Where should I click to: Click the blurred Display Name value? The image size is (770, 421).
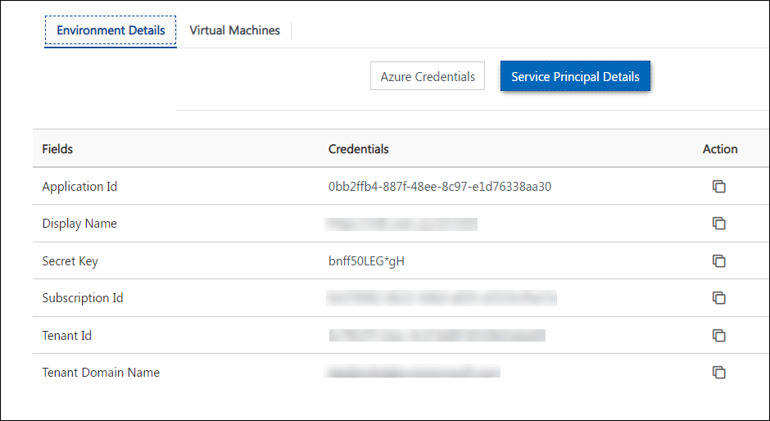[401, 224]
